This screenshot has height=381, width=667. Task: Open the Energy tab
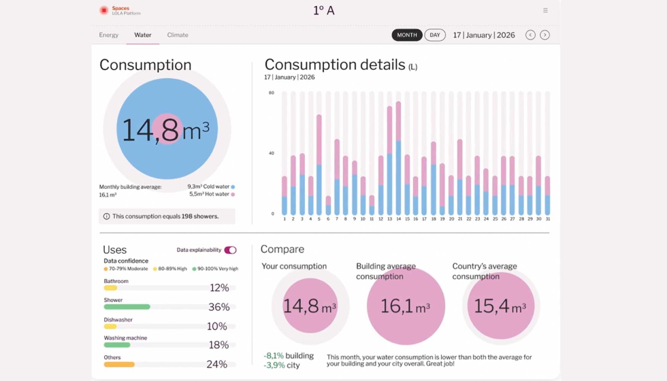pos(109,35)
